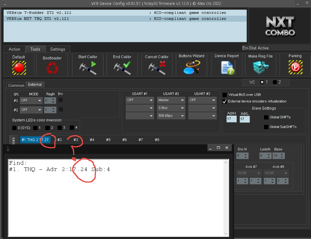
Task: Select VC radio option 1
Action: pos(262,82)
